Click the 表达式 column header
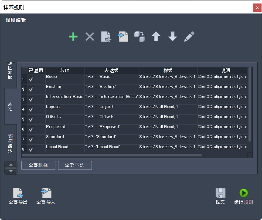Image resolution: width=262 pixels, height=220 pixels. [112, 71]
